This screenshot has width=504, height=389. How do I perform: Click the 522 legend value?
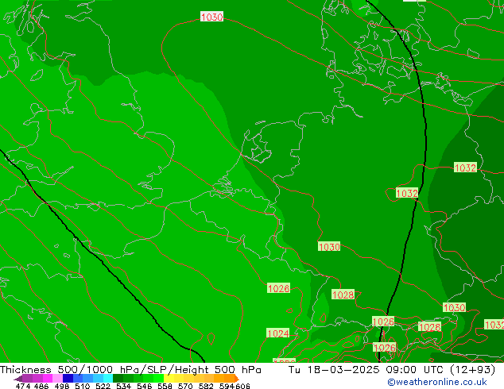point(103,386)
